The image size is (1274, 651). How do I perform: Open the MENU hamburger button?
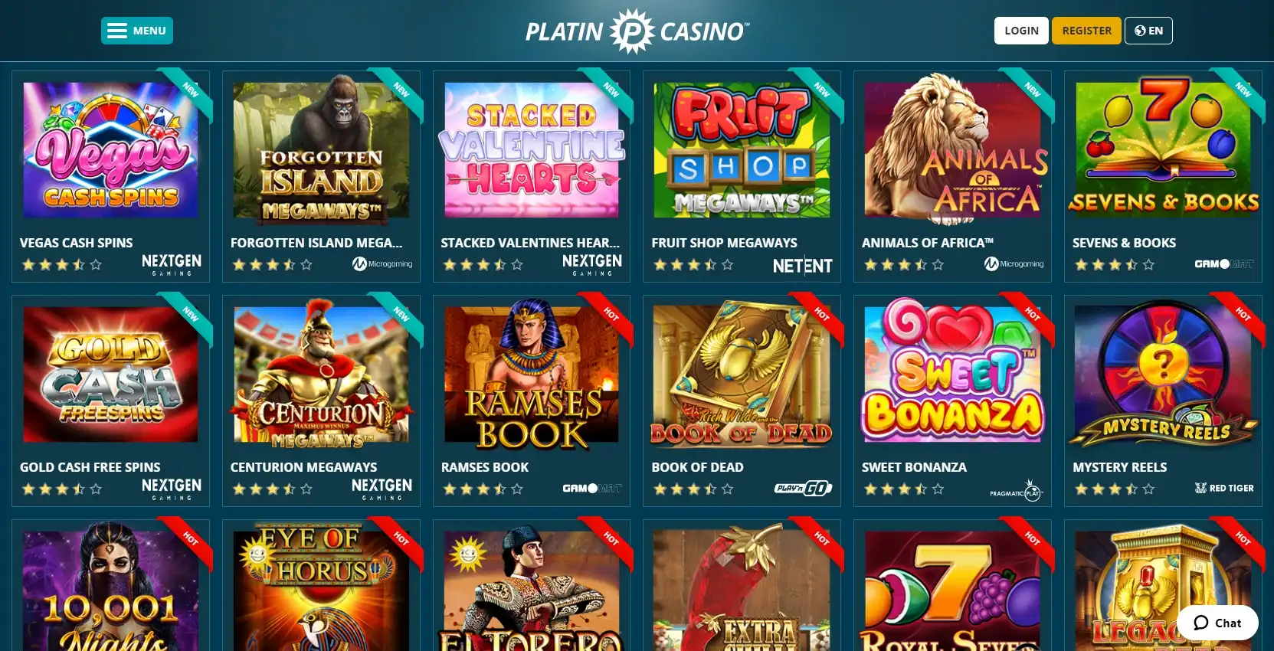[x=137, y=31]
